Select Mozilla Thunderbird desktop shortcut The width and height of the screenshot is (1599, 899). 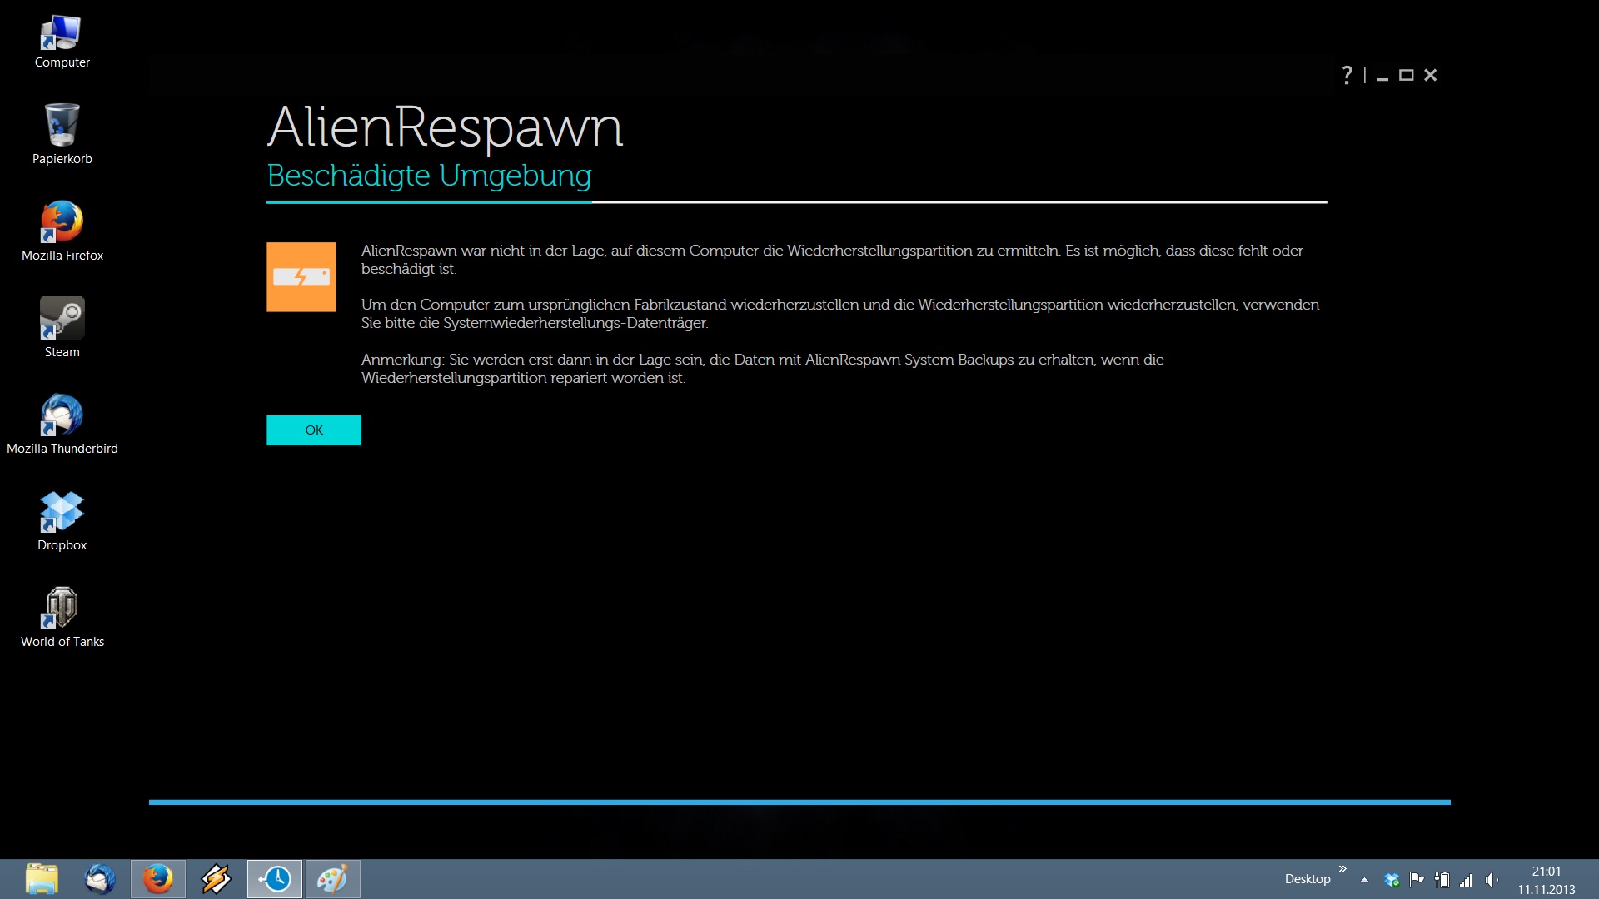(62, 424)
